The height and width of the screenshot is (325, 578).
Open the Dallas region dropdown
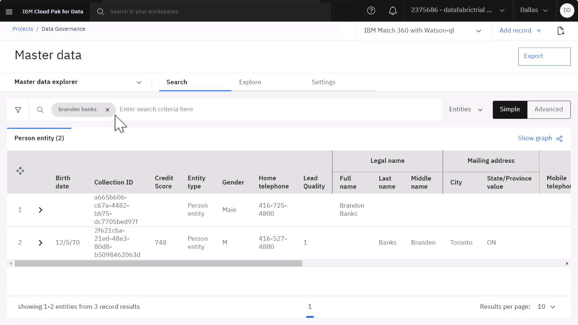[x=534, y=10]
